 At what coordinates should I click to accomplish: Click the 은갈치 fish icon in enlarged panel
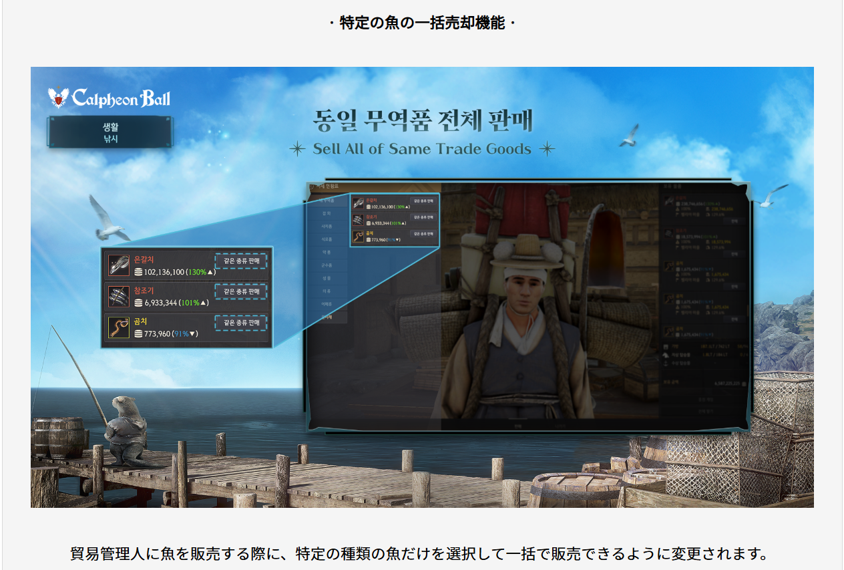(x=119, y=266)
